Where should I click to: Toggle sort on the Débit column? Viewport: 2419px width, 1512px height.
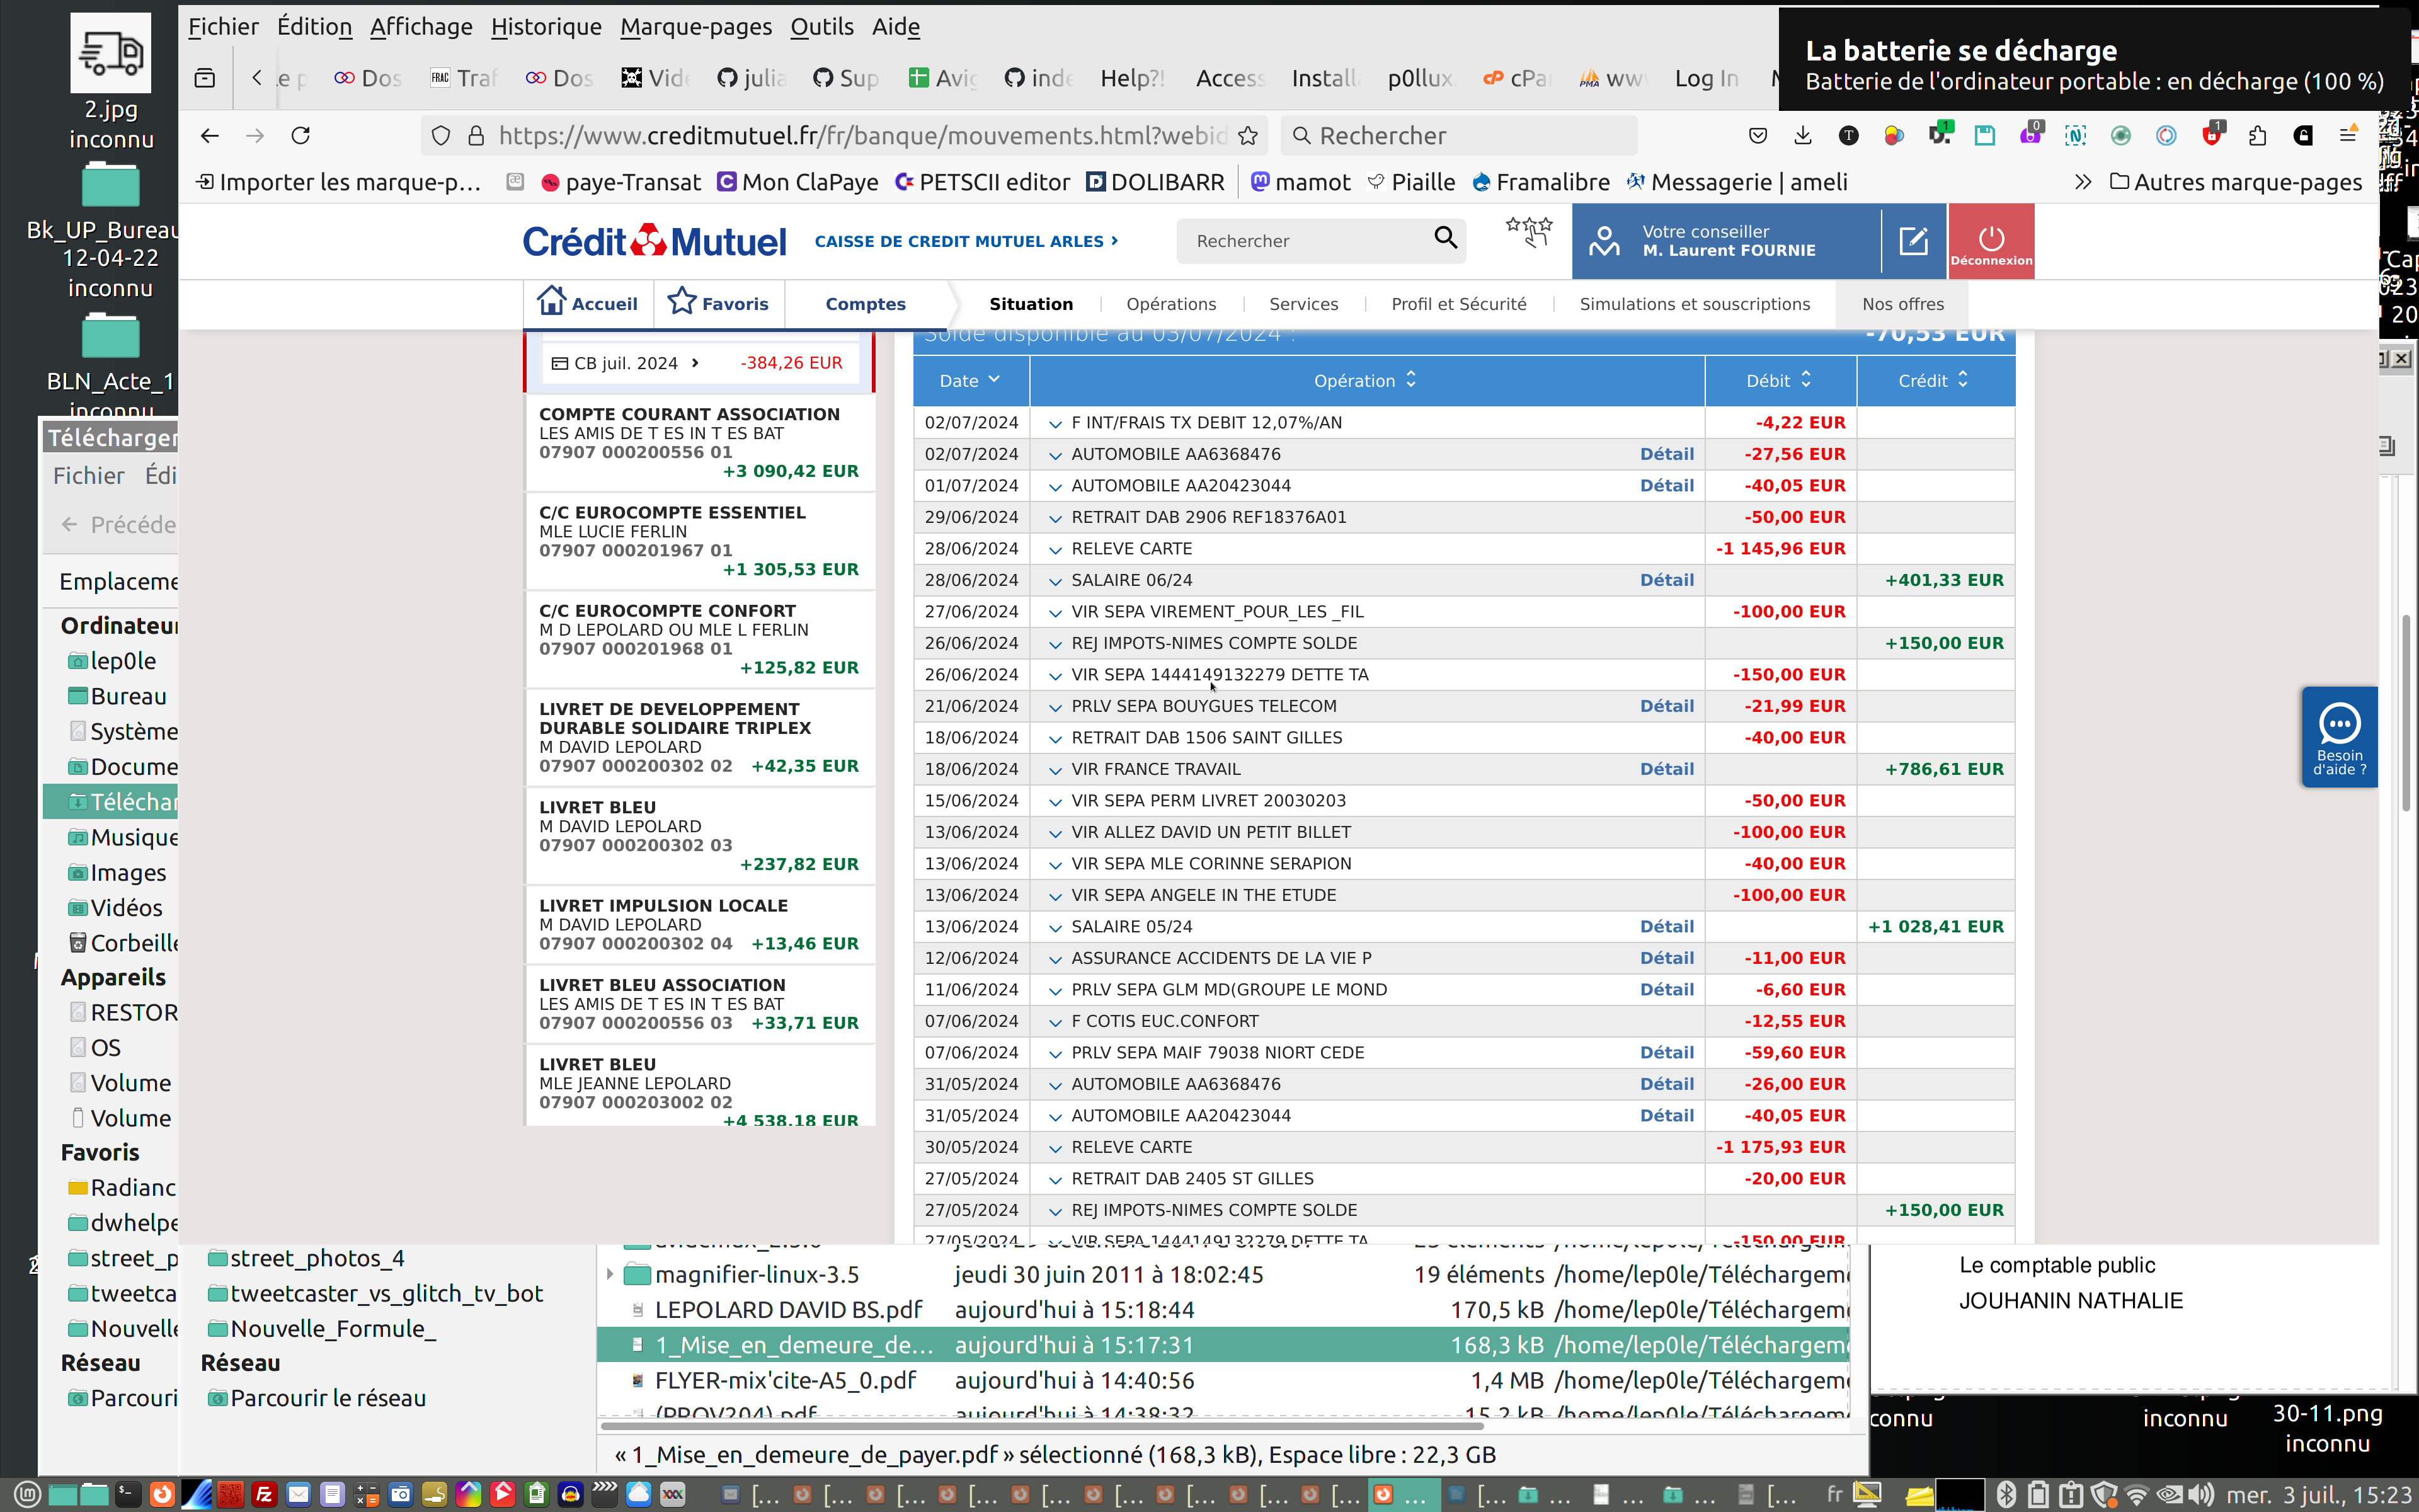click(1778, 380)
